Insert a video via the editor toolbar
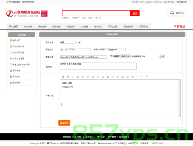Screen dimensions: 193x146 tap(133, 77)
